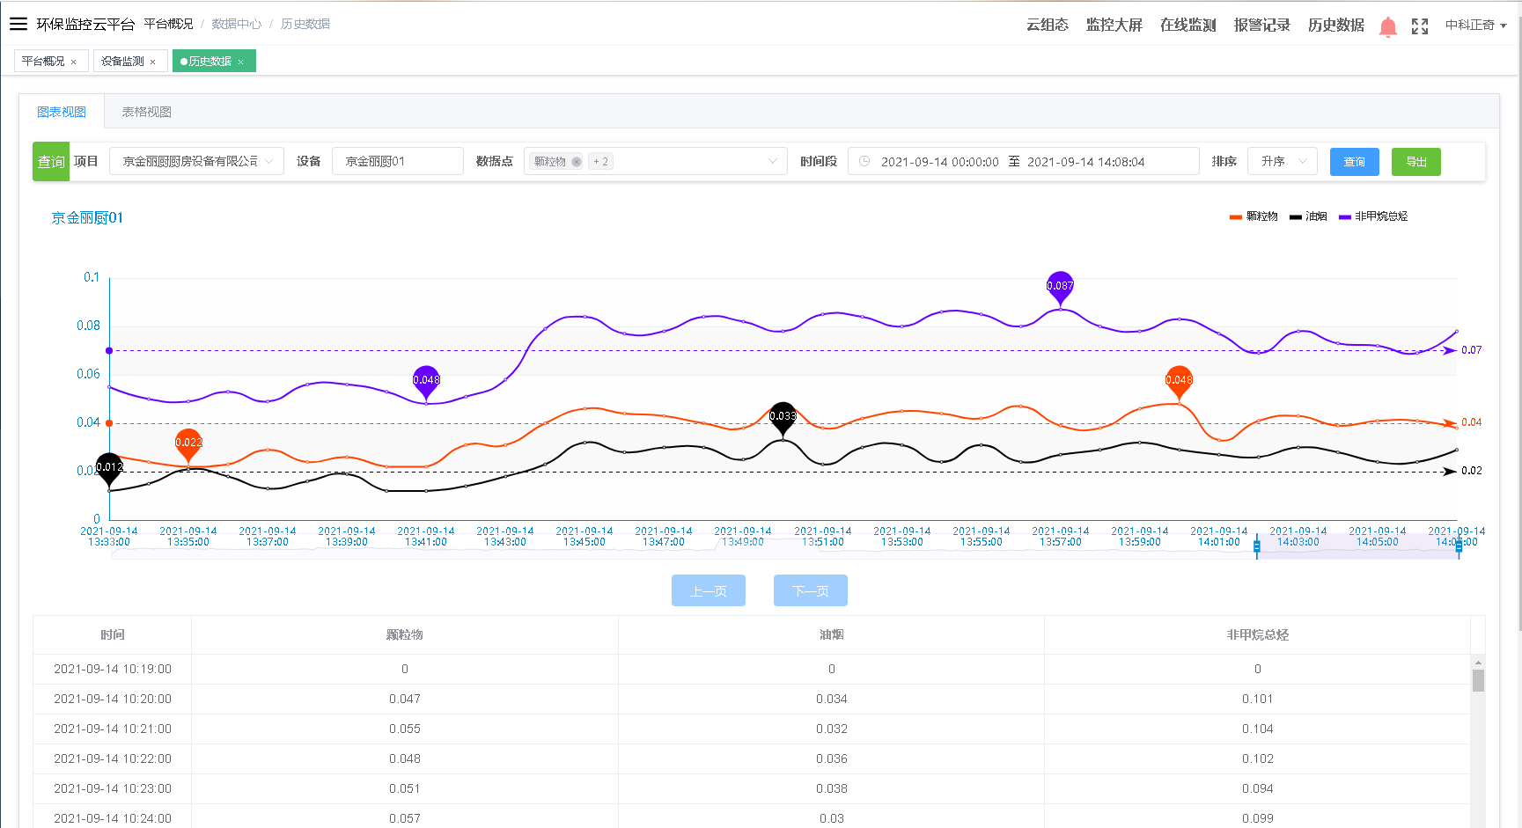Close the 设备监测 page tab
The image size is (1522, 828).
(153, 62)
